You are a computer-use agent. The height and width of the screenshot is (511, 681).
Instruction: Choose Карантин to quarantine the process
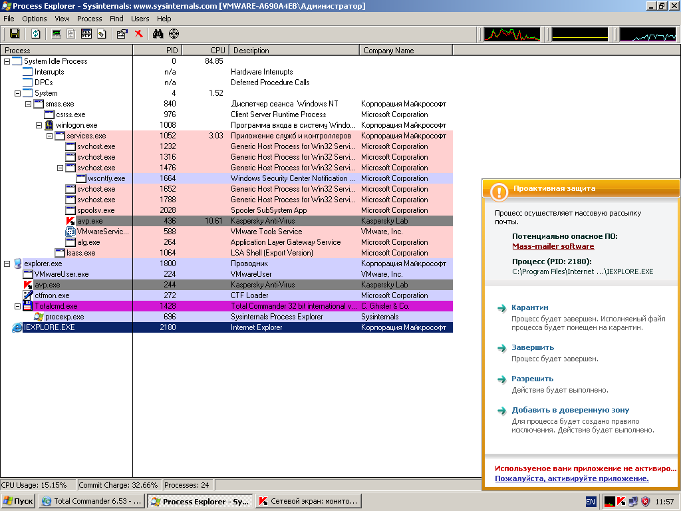pyautogui.click(x=530, y=307)
